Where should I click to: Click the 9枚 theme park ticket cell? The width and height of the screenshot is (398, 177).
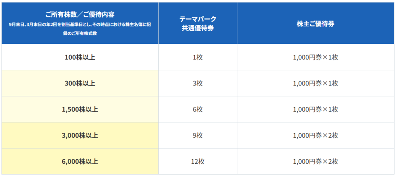pos(197,135)
